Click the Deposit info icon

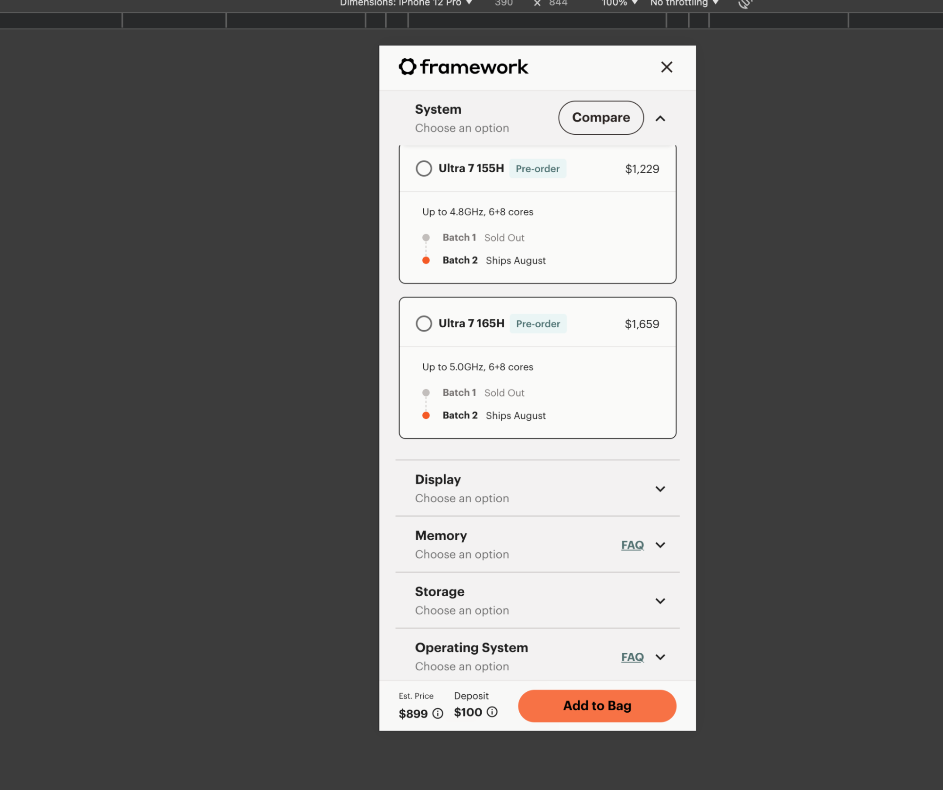(492, 712)
